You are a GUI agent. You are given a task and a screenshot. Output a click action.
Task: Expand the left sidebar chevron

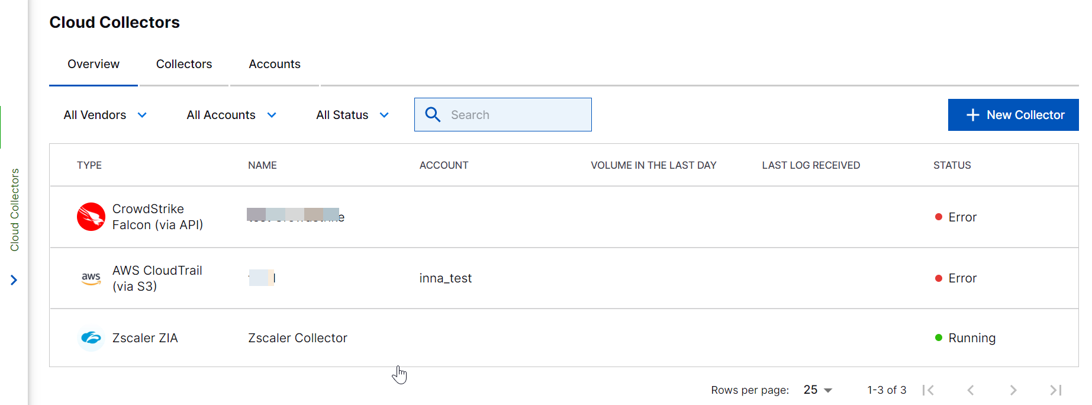pyautogui.click(x=14, y=280)
